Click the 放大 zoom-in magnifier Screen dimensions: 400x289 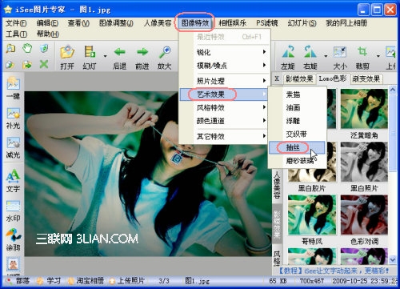pos(165,52)
